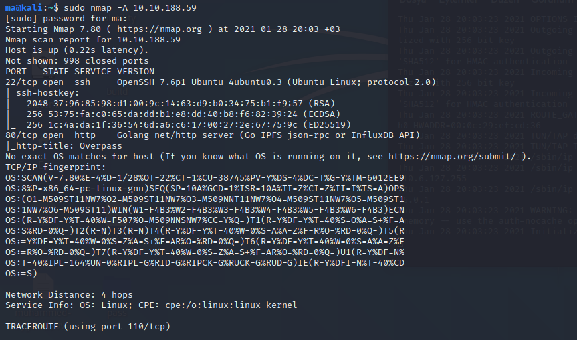Viewport: 577px width, 340px height.
Task: Open the https://nmap.org/submit/ URL
Action: click(x=452, y=157)
